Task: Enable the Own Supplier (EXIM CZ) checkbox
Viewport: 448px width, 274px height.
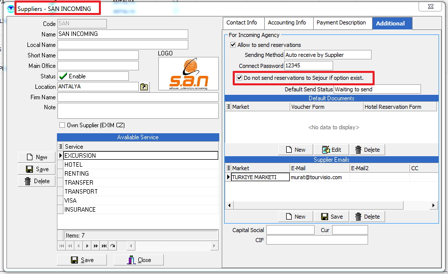Action: pyautogui.click(x=62, y=125)
